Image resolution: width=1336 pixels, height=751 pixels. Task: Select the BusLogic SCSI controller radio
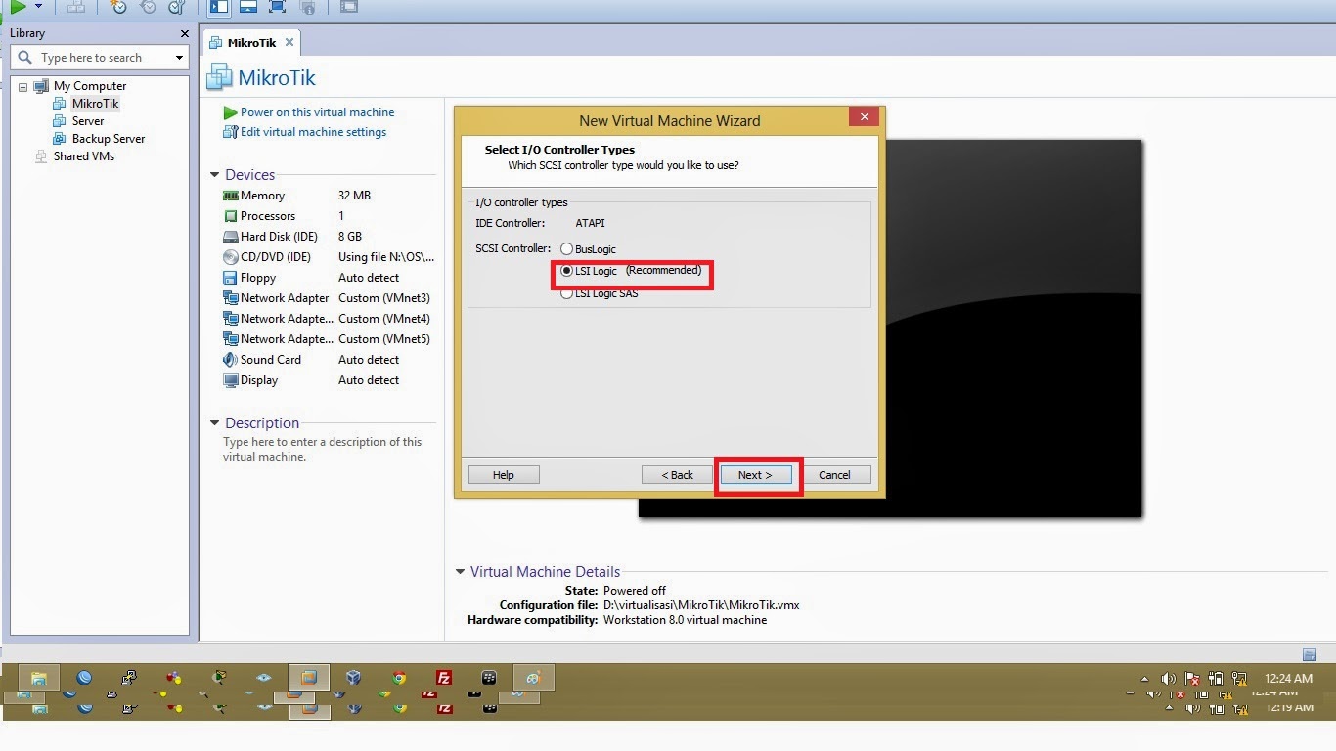tap(567, 249)
